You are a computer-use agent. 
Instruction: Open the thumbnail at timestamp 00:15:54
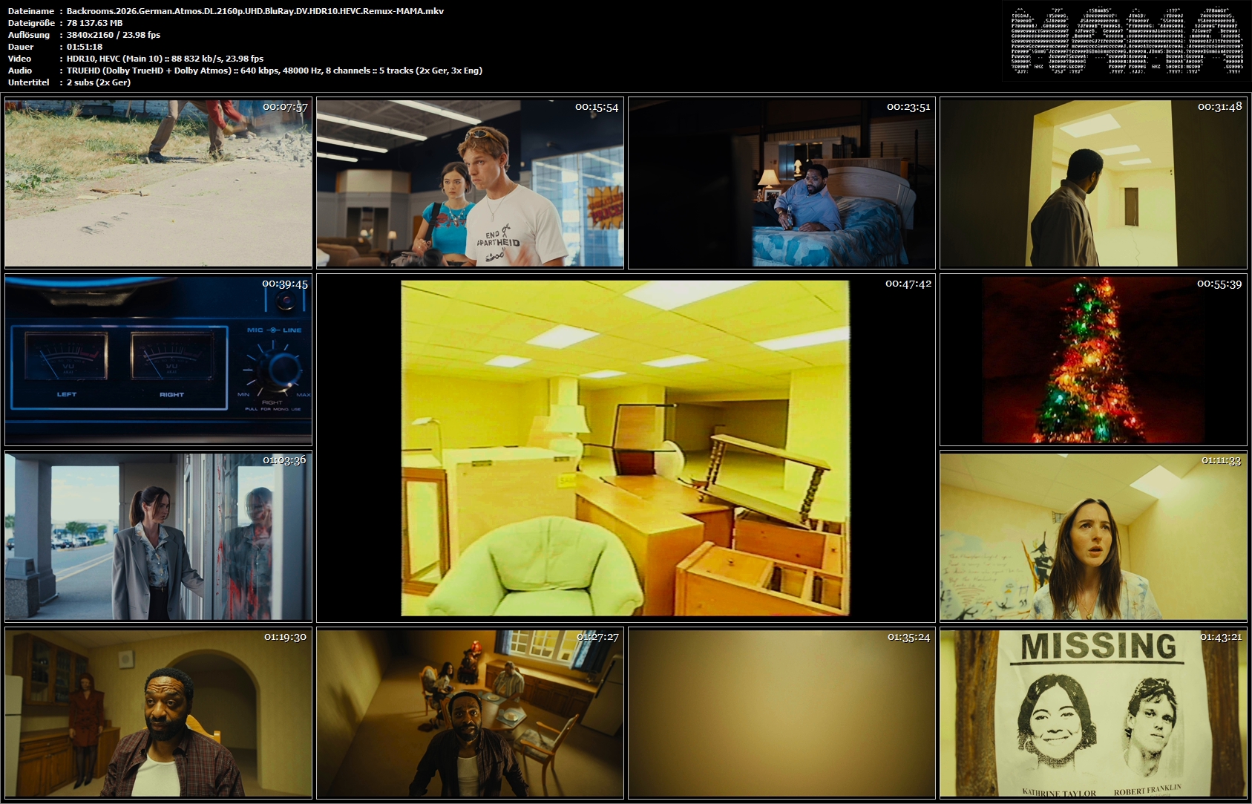pos(470,183)
